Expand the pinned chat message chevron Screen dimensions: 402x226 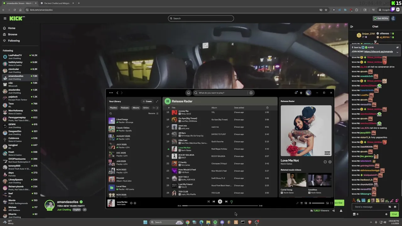tap(397, 52)
